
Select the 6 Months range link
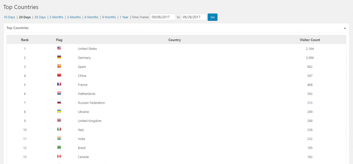pyautogui.click(x=91, y=17)
